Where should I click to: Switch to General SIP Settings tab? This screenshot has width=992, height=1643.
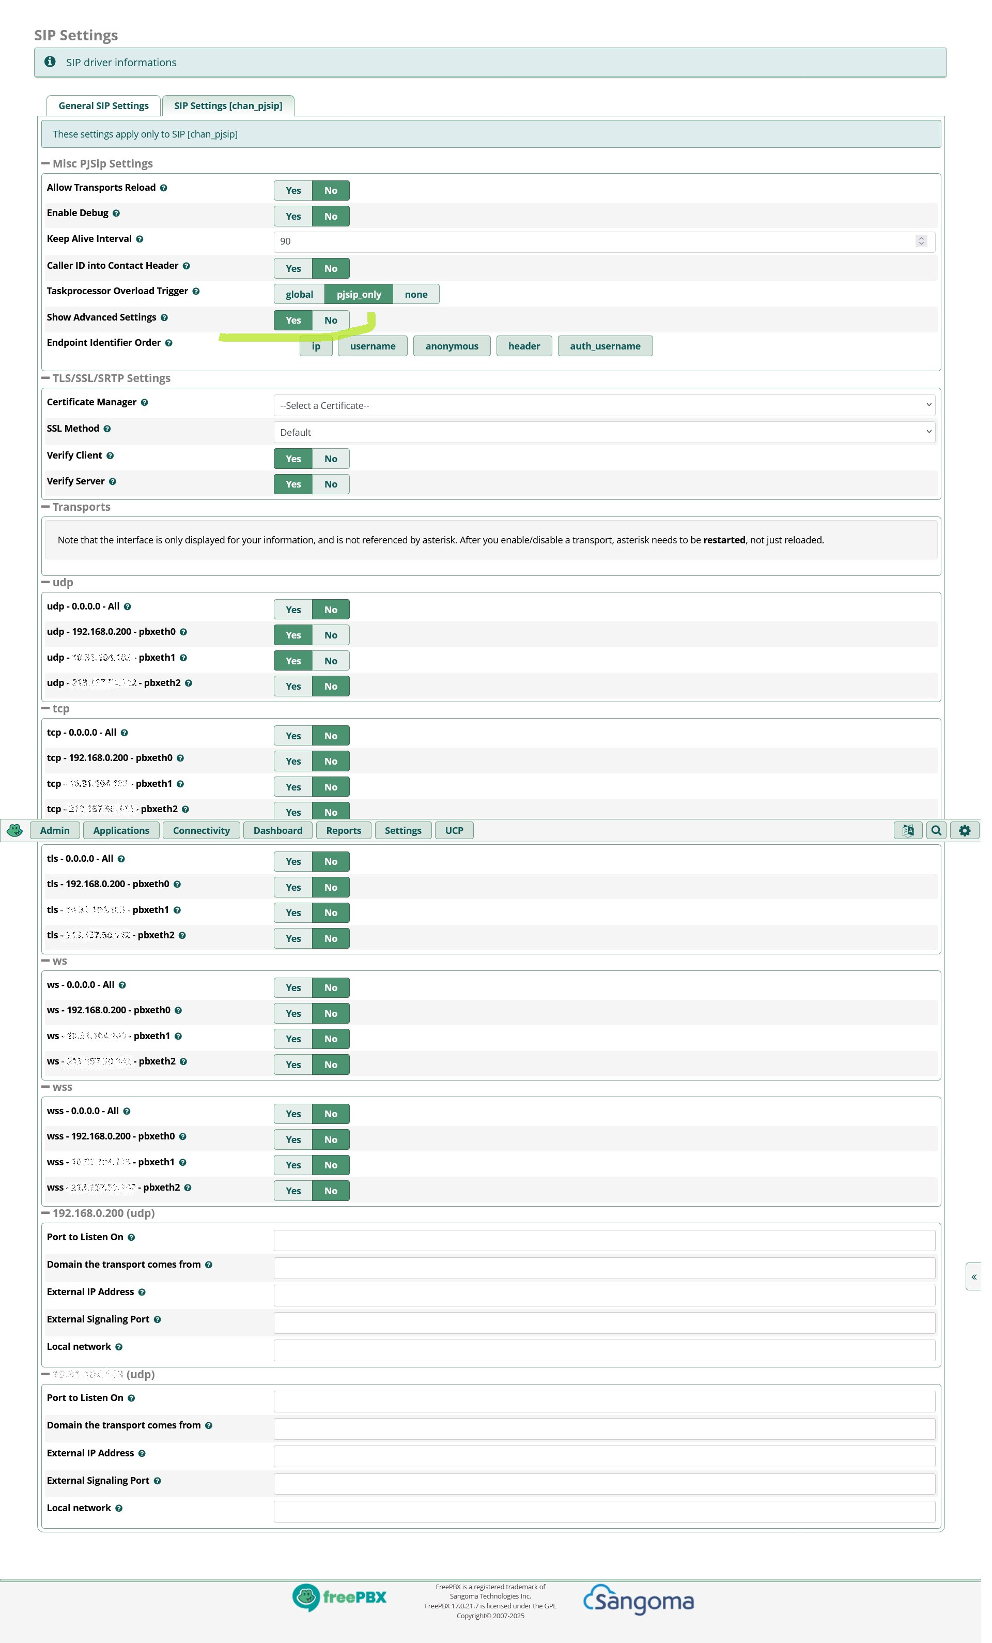coord(103,105)
